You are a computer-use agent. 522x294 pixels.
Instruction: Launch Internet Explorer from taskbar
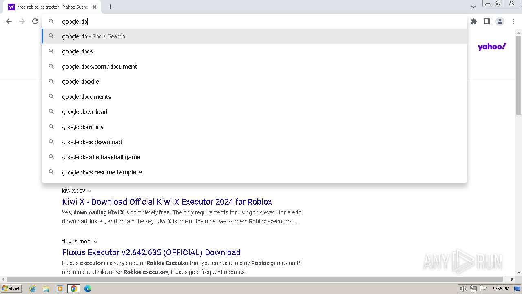tap(33, 289)
